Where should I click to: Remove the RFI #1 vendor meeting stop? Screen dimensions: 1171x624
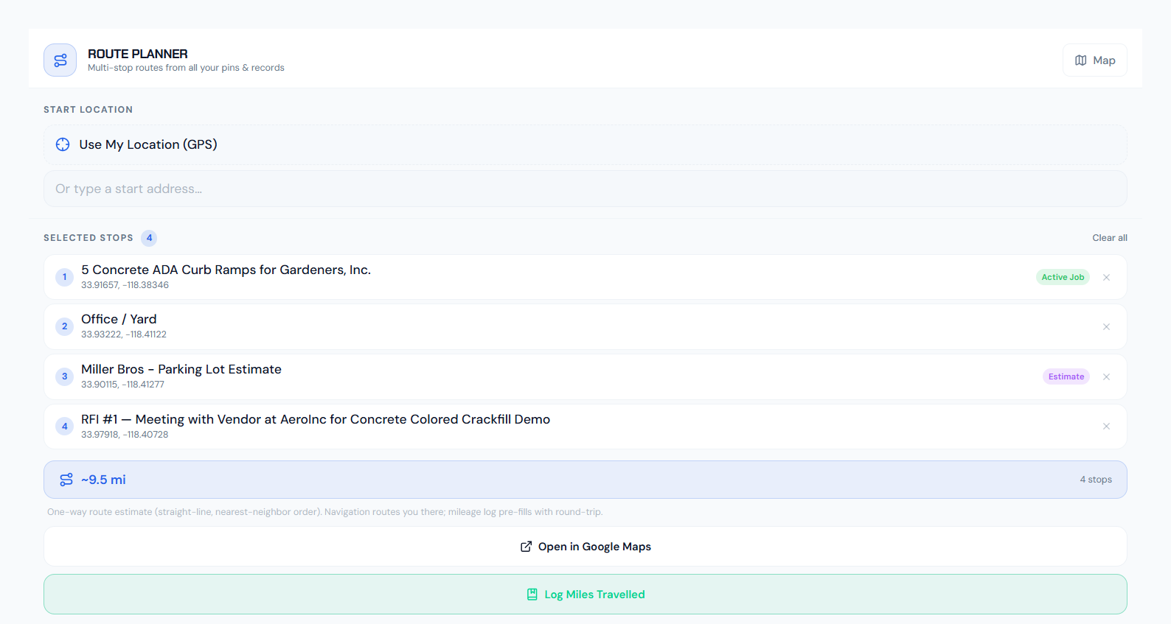point(1106,426)
